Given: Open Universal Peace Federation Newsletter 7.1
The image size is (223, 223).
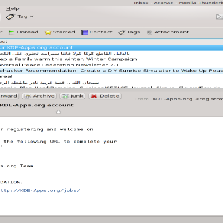Looking at the screenshot, I should pos(111,65).
